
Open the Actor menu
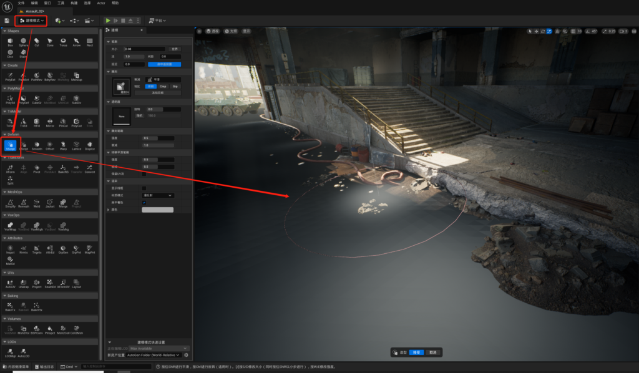pyautogui.click(x=101, y=3)
